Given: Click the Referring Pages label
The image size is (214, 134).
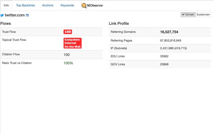Looking at the screenshot, I should [121, 41].
